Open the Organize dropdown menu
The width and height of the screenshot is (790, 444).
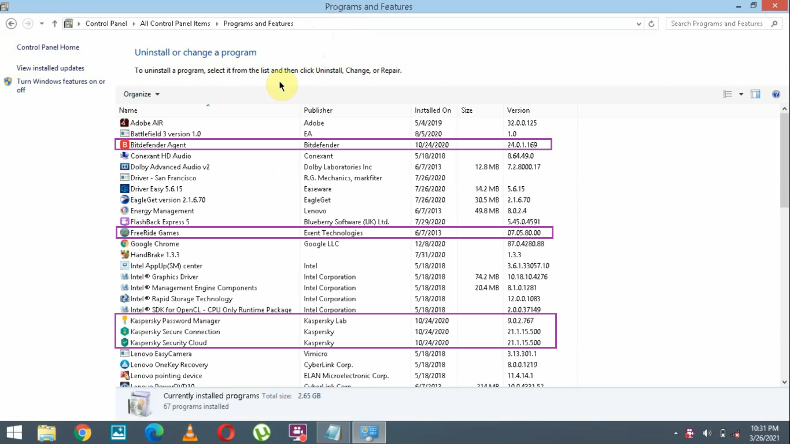coord(142,94)
